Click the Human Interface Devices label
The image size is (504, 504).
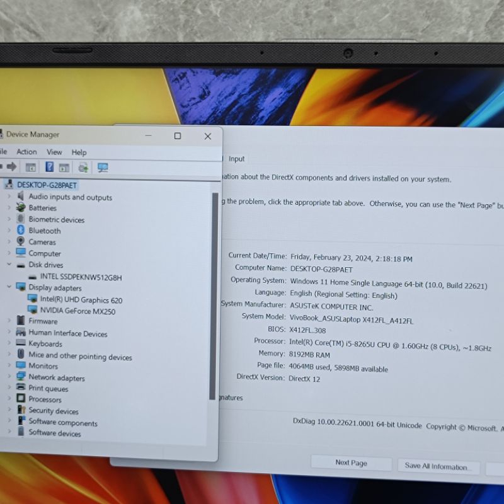[x=68, y=333]
